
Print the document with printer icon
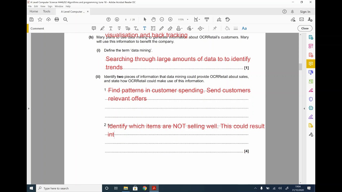[57, 19]
